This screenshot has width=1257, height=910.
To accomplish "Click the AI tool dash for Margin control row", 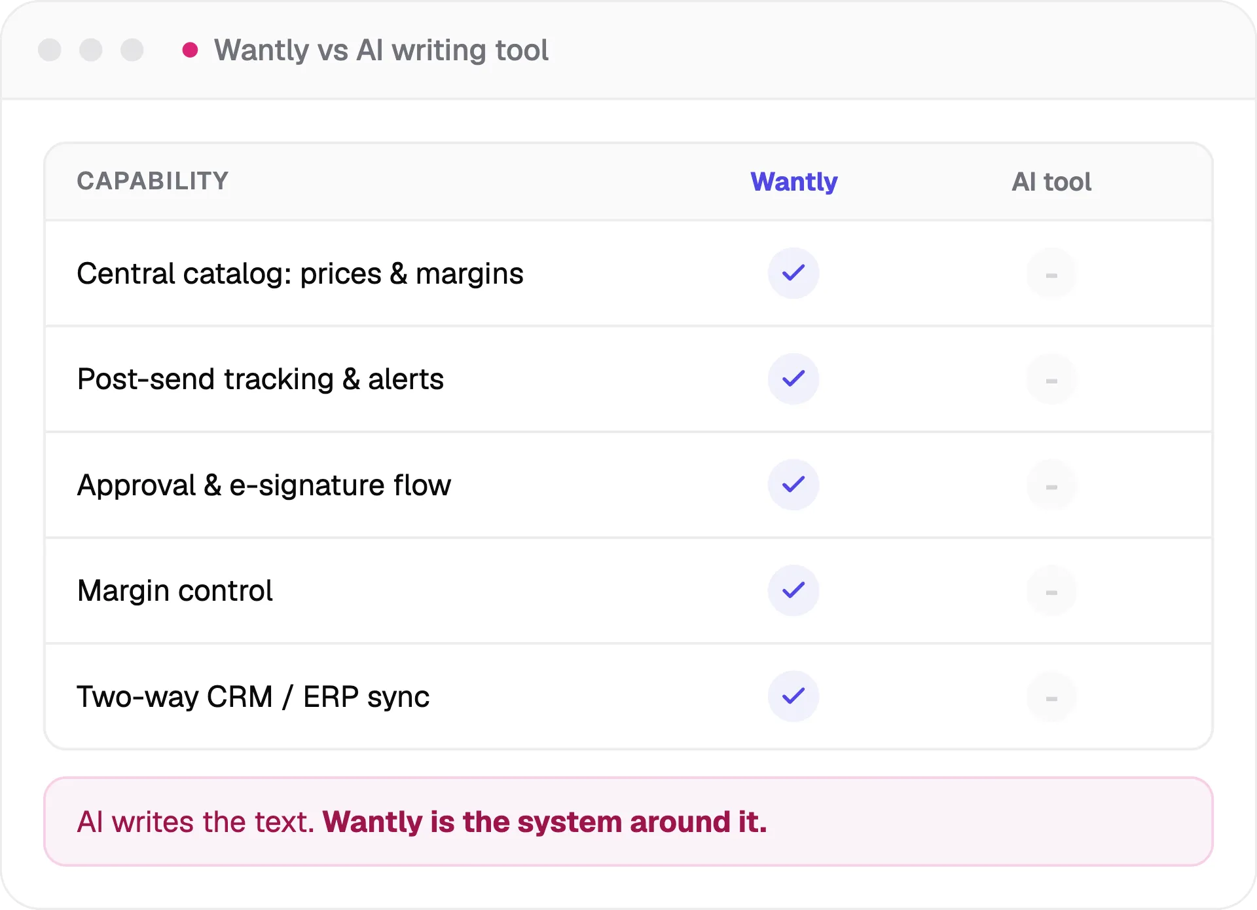I will [1051, 591].
